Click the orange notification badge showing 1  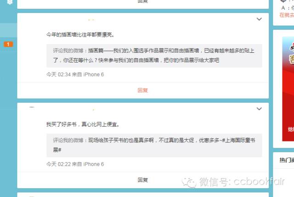(x=8, y=44)
